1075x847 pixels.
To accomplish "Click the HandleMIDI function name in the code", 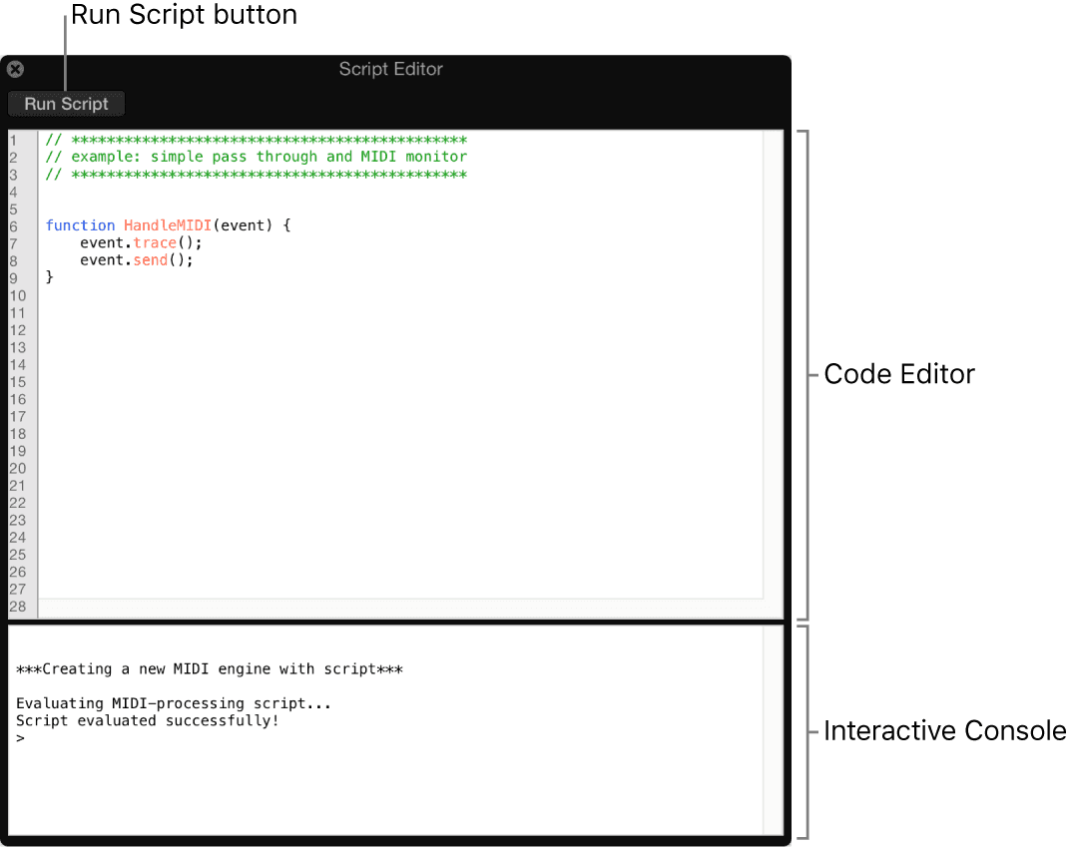I will click(167, 224).
